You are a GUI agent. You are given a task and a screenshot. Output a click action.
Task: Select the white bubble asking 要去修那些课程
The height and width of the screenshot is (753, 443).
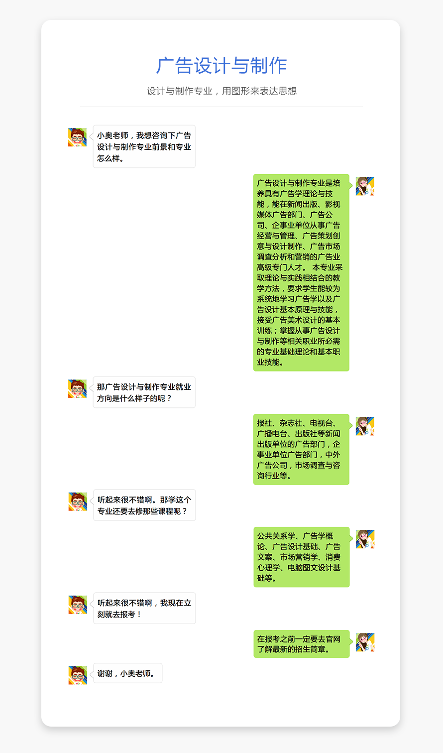(144, 505)
